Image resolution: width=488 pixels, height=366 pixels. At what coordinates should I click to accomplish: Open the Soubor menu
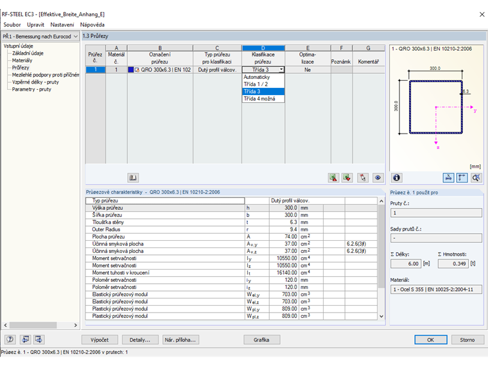click(12, 24)
